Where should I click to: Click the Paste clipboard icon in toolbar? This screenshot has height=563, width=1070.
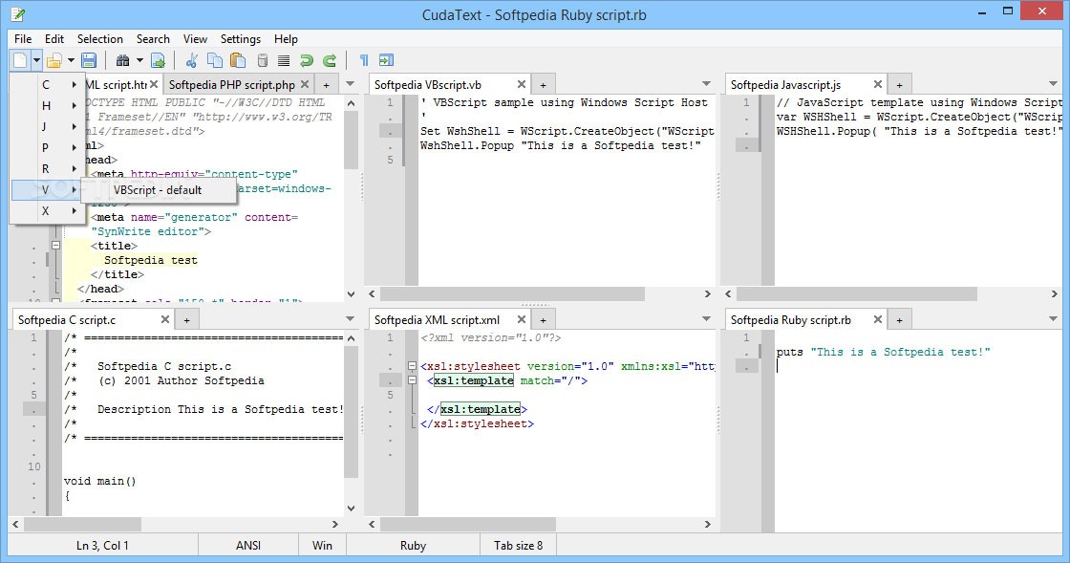pos(238,60)
